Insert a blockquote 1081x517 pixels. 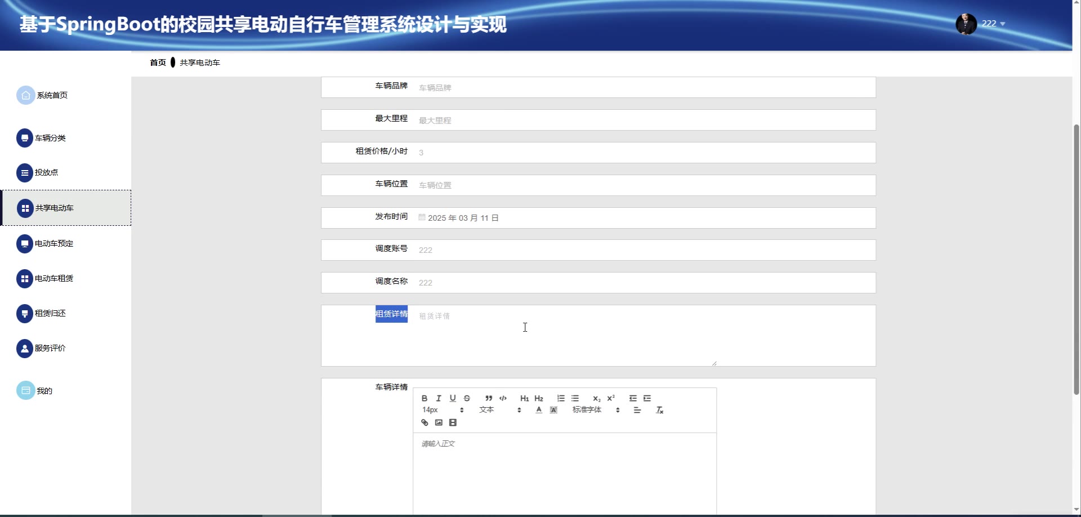click(489, 398)
